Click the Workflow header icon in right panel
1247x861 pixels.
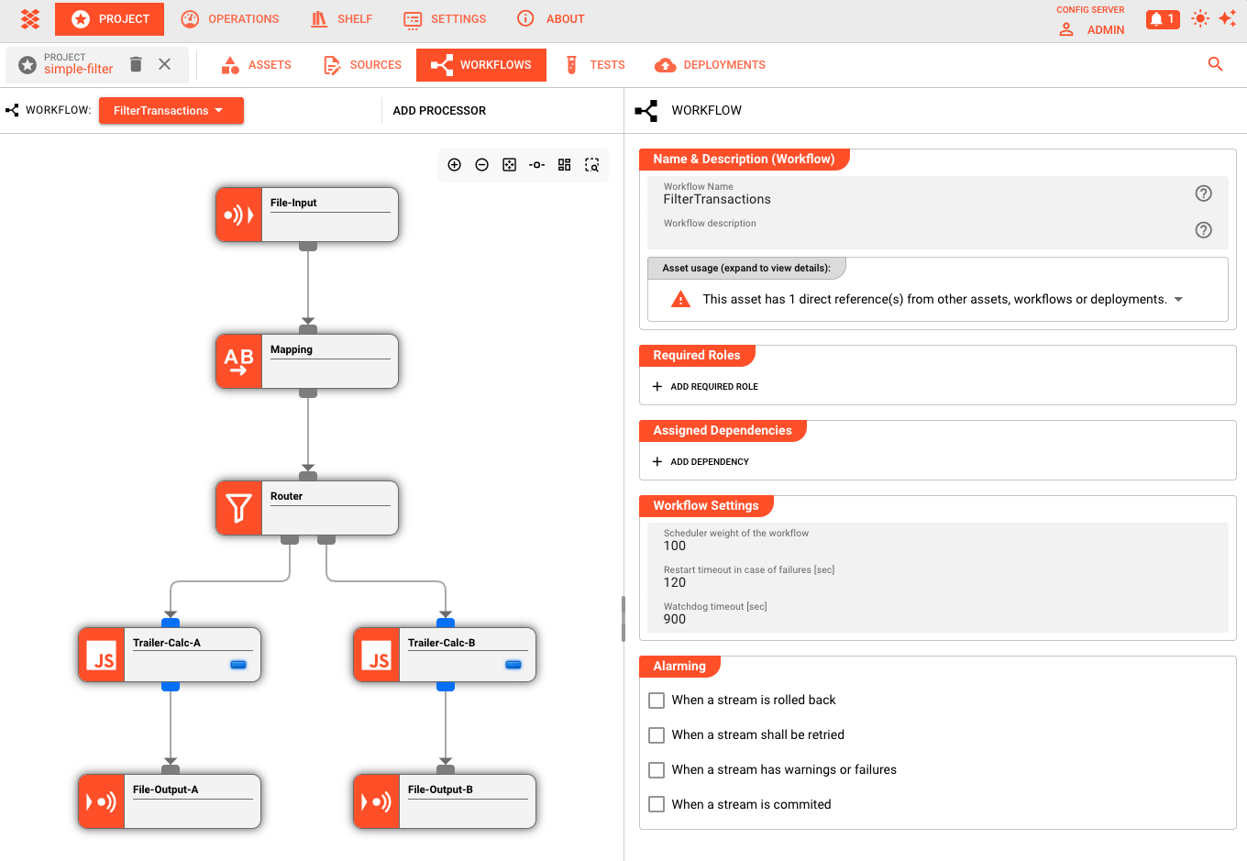coord(646,111)
